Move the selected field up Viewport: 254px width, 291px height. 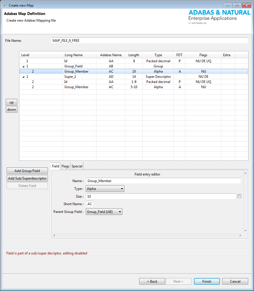(11, 102)
